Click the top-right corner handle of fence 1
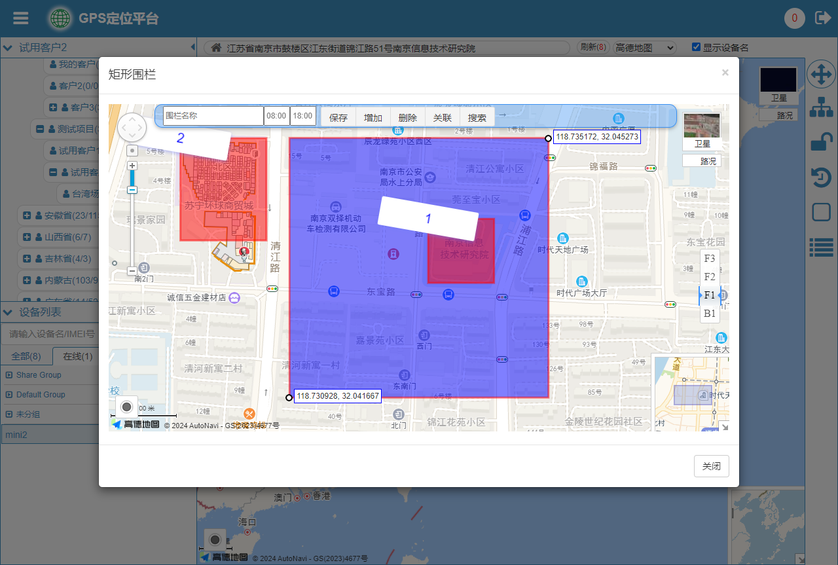The height and width of the screenshot is (565, 838). point(549,138)
